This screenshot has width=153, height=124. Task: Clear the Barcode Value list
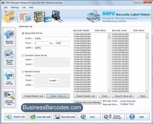(x=143, y=96)
